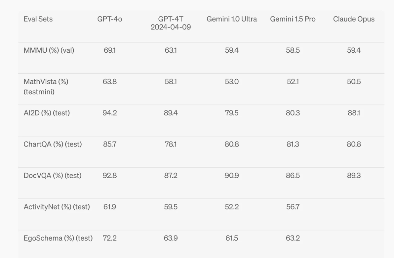The width and height of the screenshot is (394, 258).
Task: Select GPT-4o's AI2D score 94.2
Action: tap(110, 113)
